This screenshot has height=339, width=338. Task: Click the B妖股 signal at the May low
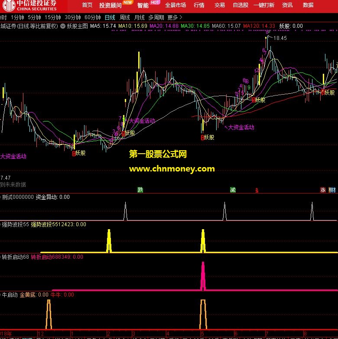(x=208, y=137)
